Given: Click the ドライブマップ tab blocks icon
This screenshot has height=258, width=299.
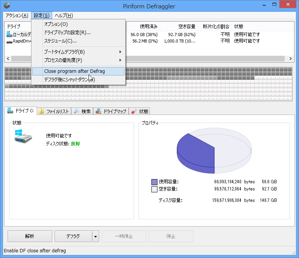Looking at the screenshot, I should tap(98, 111).
